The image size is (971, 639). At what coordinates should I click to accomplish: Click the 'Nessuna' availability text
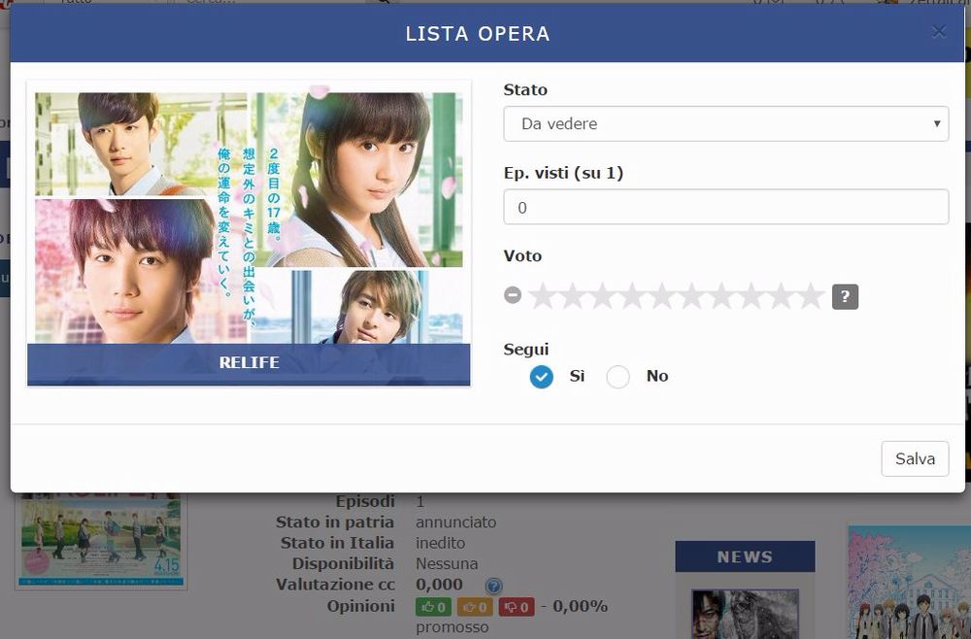coord(447,564)
